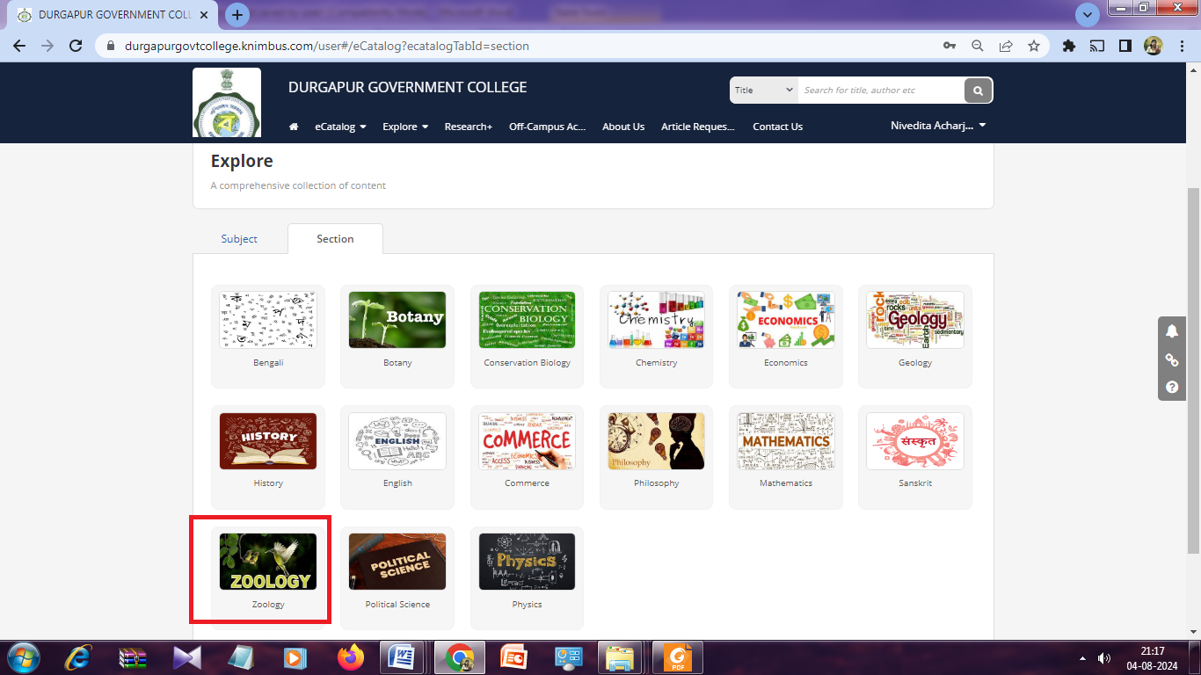Open the Nivedita Acharj user account menu
Image resolution: width=1201 pixels, height=675 pixels.
click(x=938, y=126)
